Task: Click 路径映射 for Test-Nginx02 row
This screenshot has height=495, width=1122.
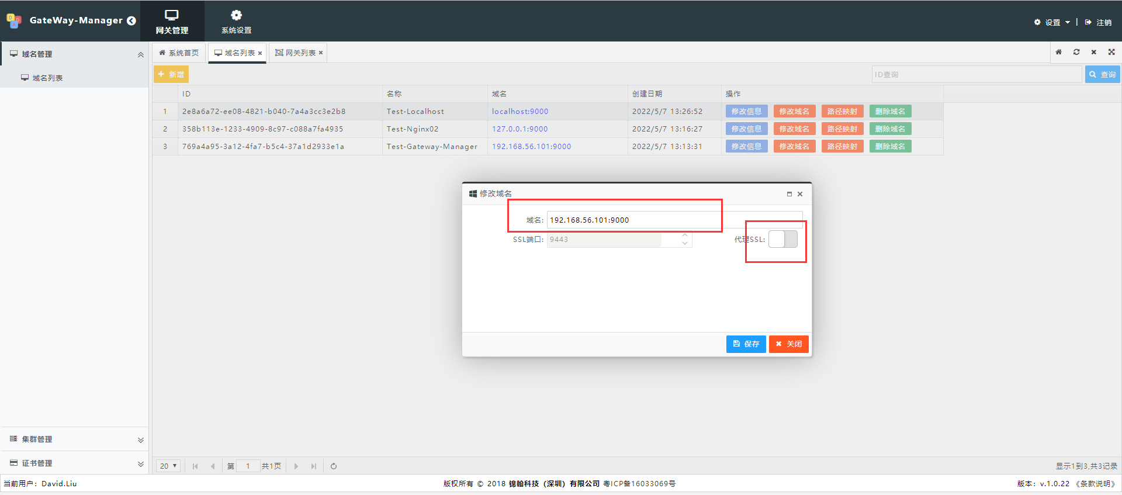Action: (x=842, y=129)
